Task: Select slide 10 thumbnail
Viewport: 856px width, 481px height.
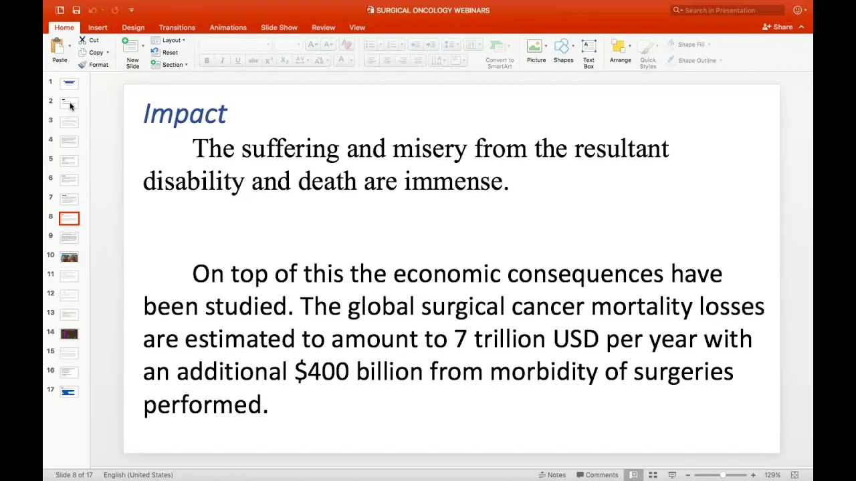Action: 69,257
